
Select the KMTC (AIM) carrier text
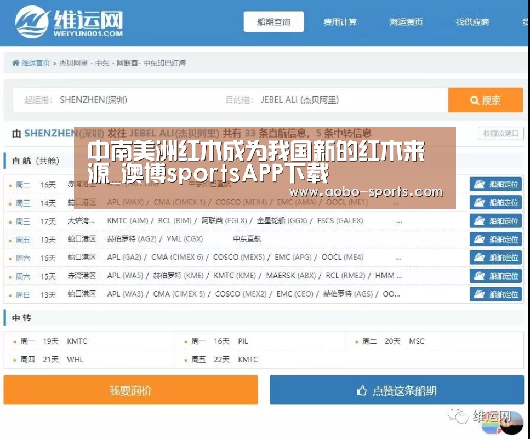[128, 221]
